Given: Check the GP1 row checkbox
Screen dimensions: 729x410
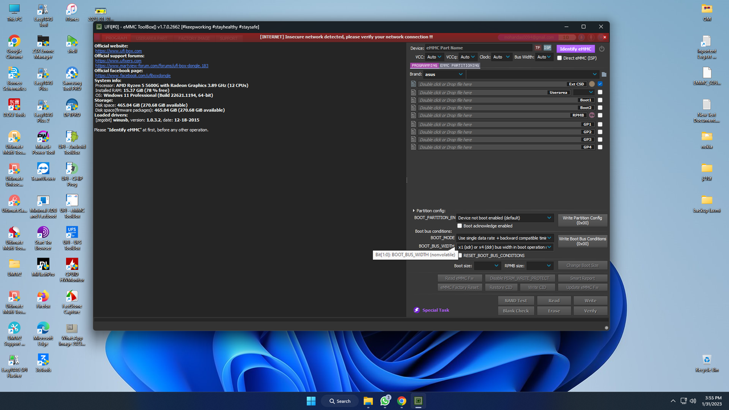Looking at the screenshot, I should point(600,124).
